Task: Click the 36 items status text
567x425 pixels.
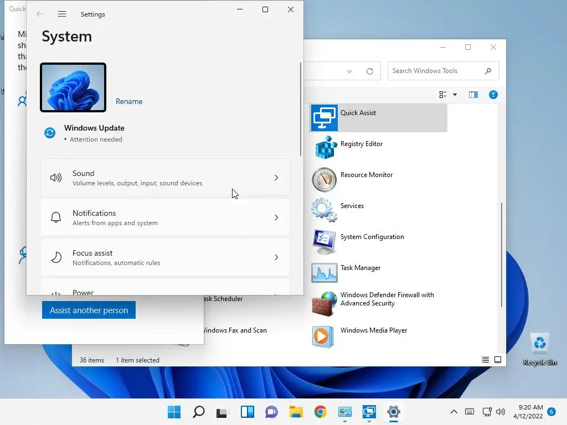Action: [x=92, y=360]
